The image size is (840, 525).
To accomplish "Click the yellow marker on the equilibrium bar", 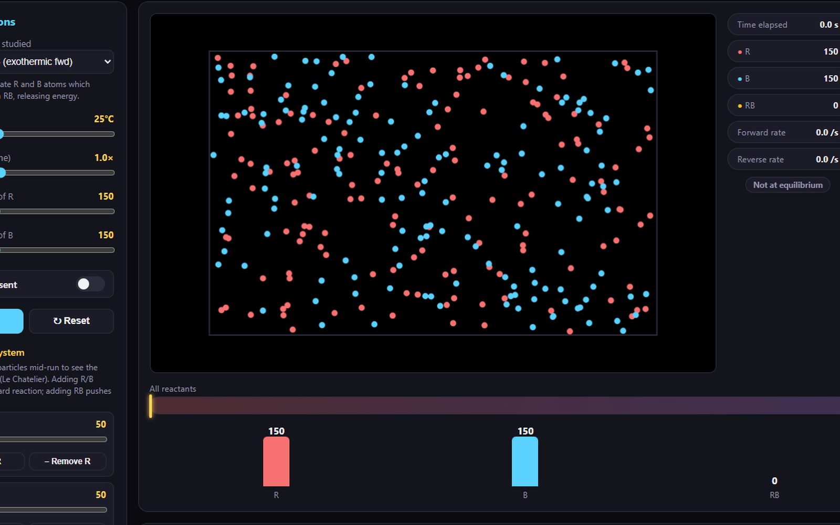I will [151, 406].
